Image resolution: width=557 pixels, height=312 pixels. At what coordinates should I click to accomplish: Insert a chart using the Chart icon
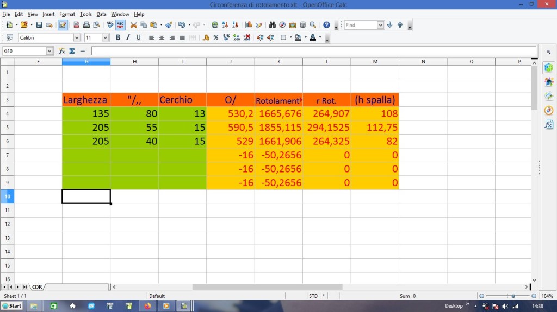tap(249, 25)
